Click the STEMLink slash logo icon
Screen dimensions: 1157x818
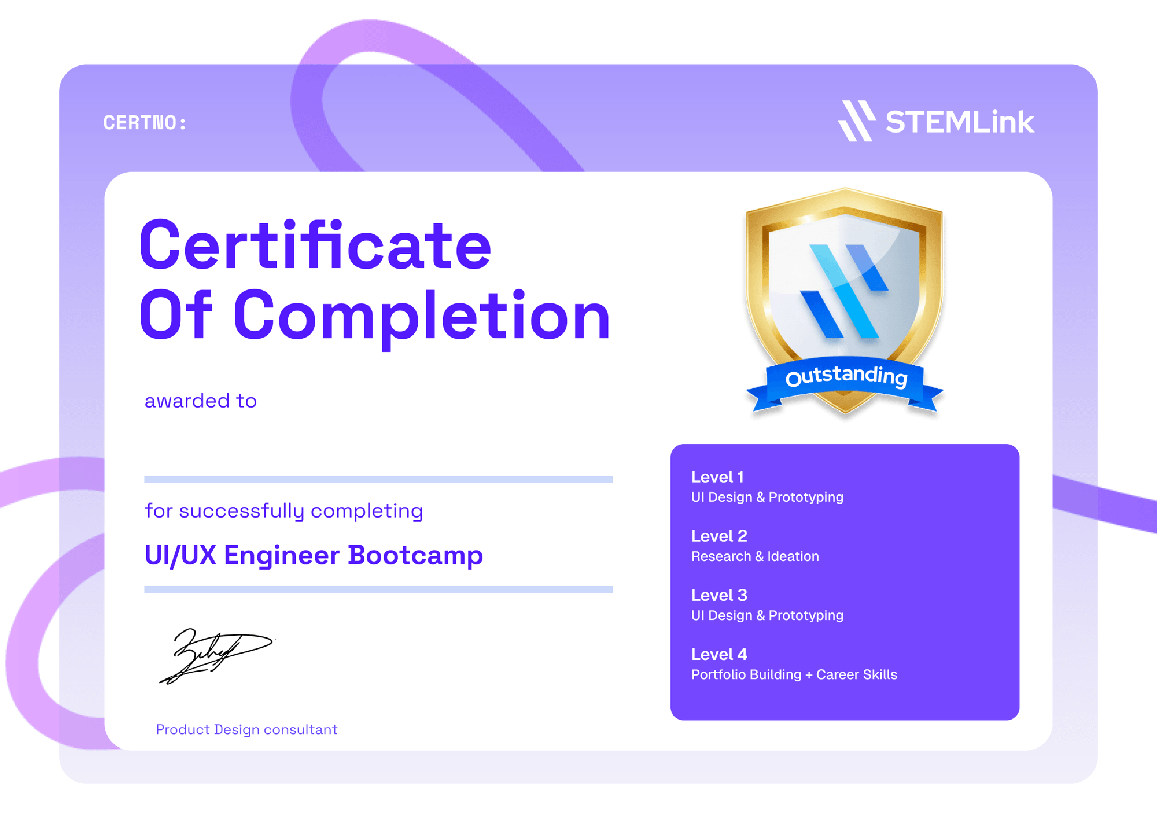[857, 120]
